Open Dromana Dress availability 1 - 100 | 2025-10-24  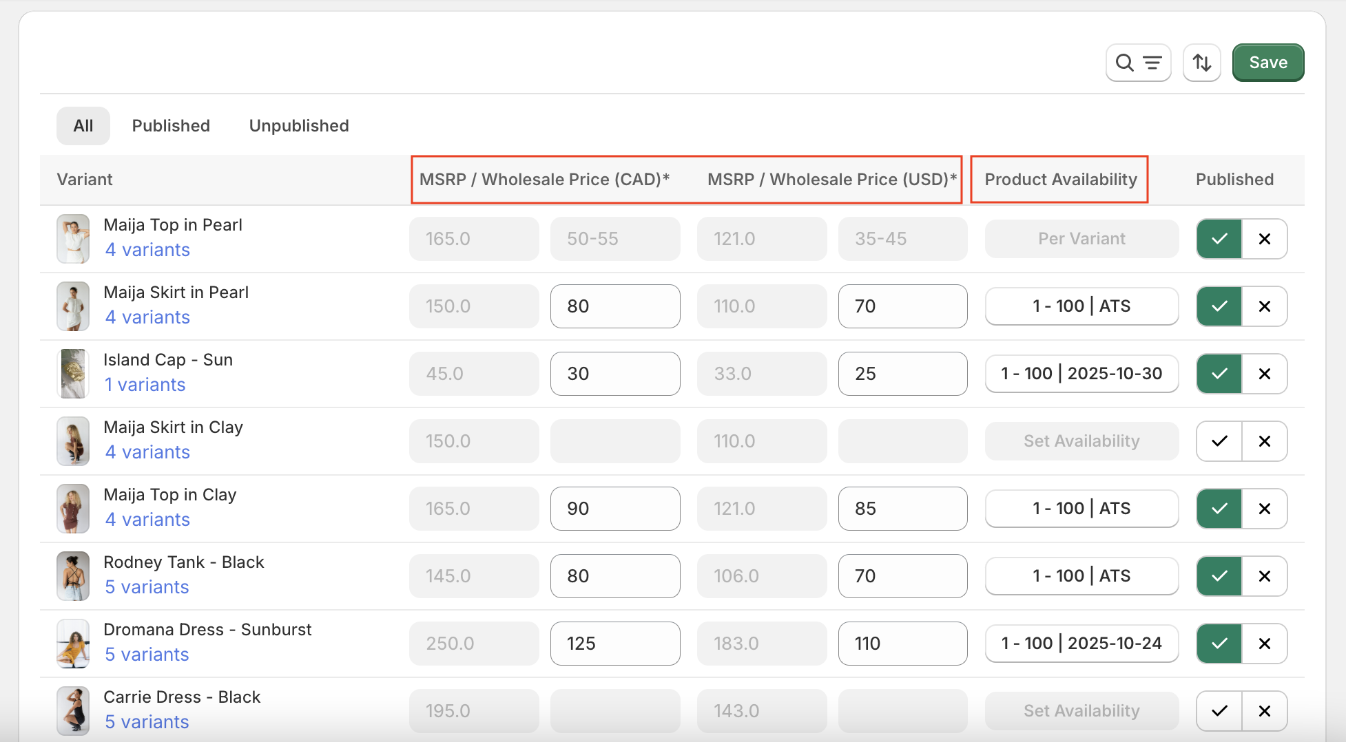tap(1081, 644)
